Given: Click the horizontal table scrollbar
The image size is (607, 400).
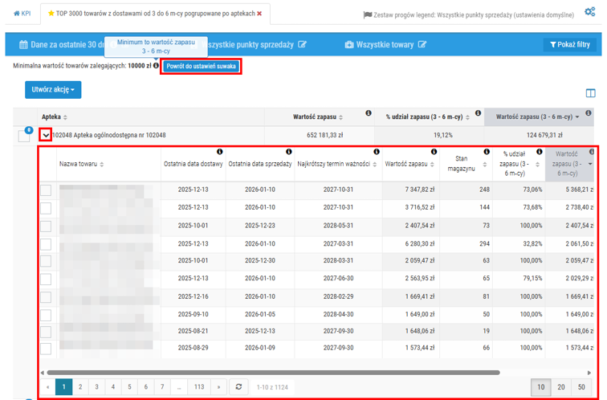Looking at the screenshot, I should 273,373.
